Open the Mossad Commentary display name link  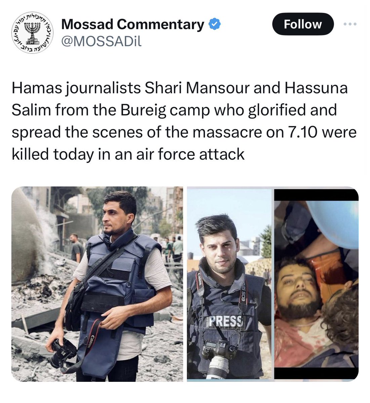coord(133,24)
